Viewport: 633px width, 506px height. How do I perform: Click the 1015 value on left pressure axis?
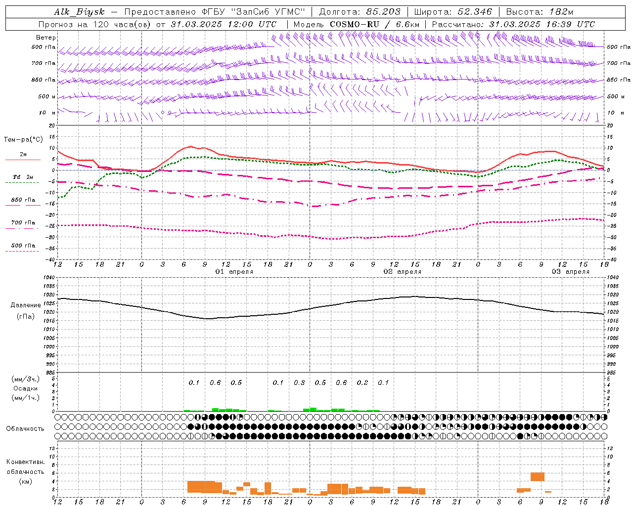pos(49,321)
